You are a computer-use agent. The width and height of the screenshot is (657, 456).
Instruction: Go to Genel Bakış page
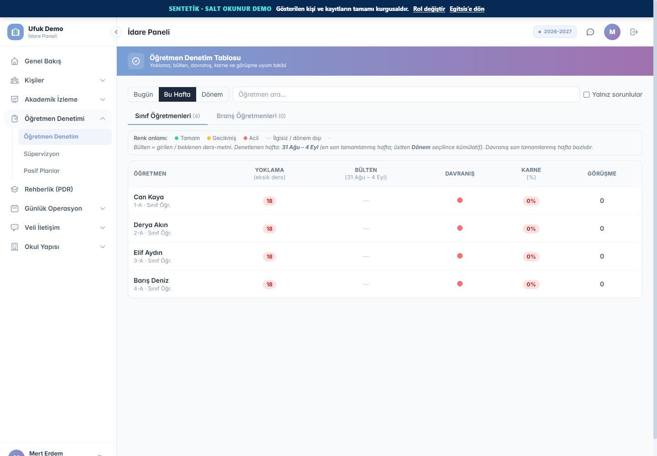(x=58, y=61)
